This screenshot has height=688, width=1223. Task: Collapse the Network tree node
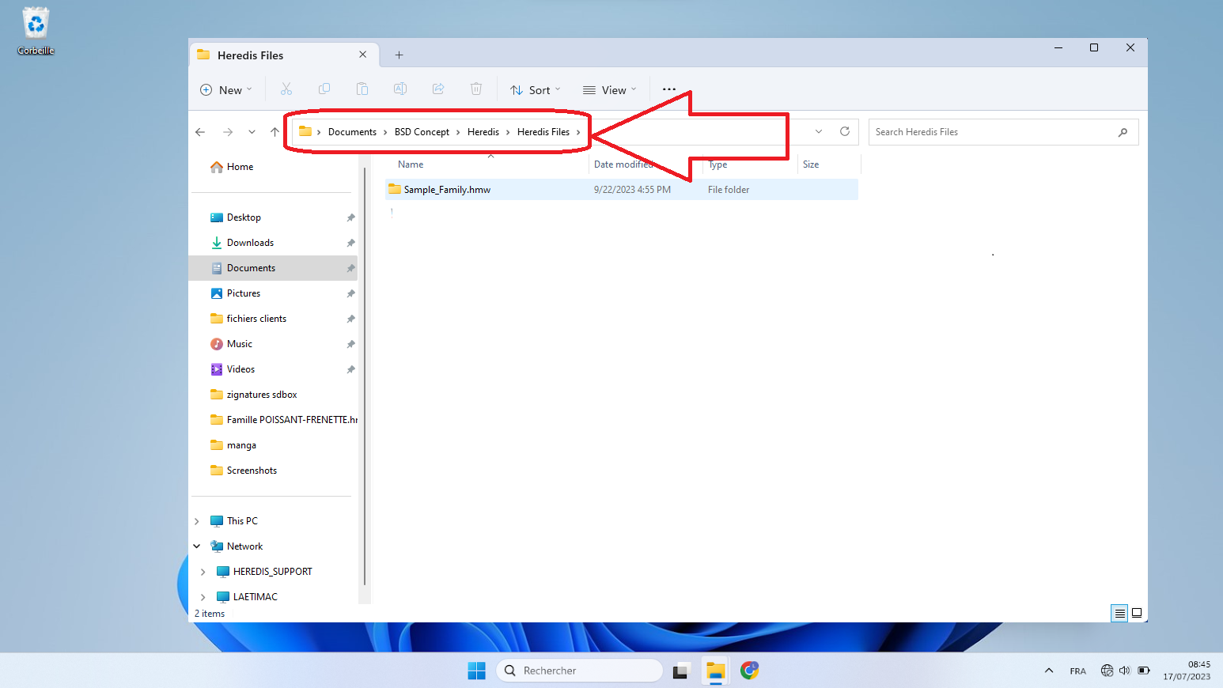(197, 546)
